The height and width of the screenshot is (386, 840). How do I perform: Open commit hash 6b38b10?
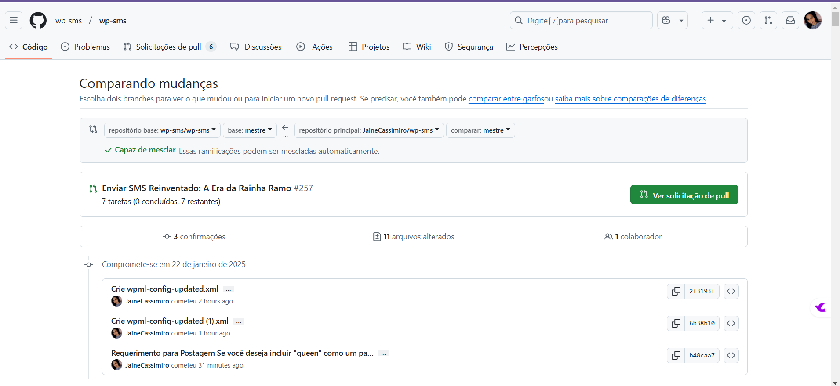702,323
